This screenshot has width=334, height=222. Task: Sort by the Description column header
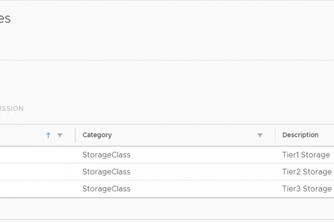coord(300,135)
